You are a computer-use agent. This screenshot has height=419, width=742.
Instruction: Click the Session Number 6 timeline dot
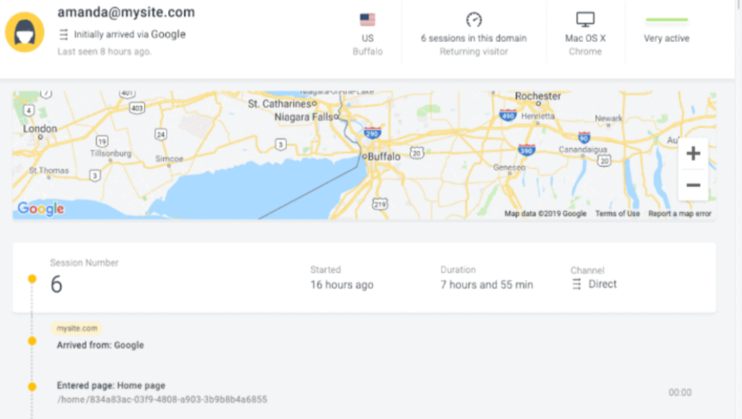coord(32,278)
